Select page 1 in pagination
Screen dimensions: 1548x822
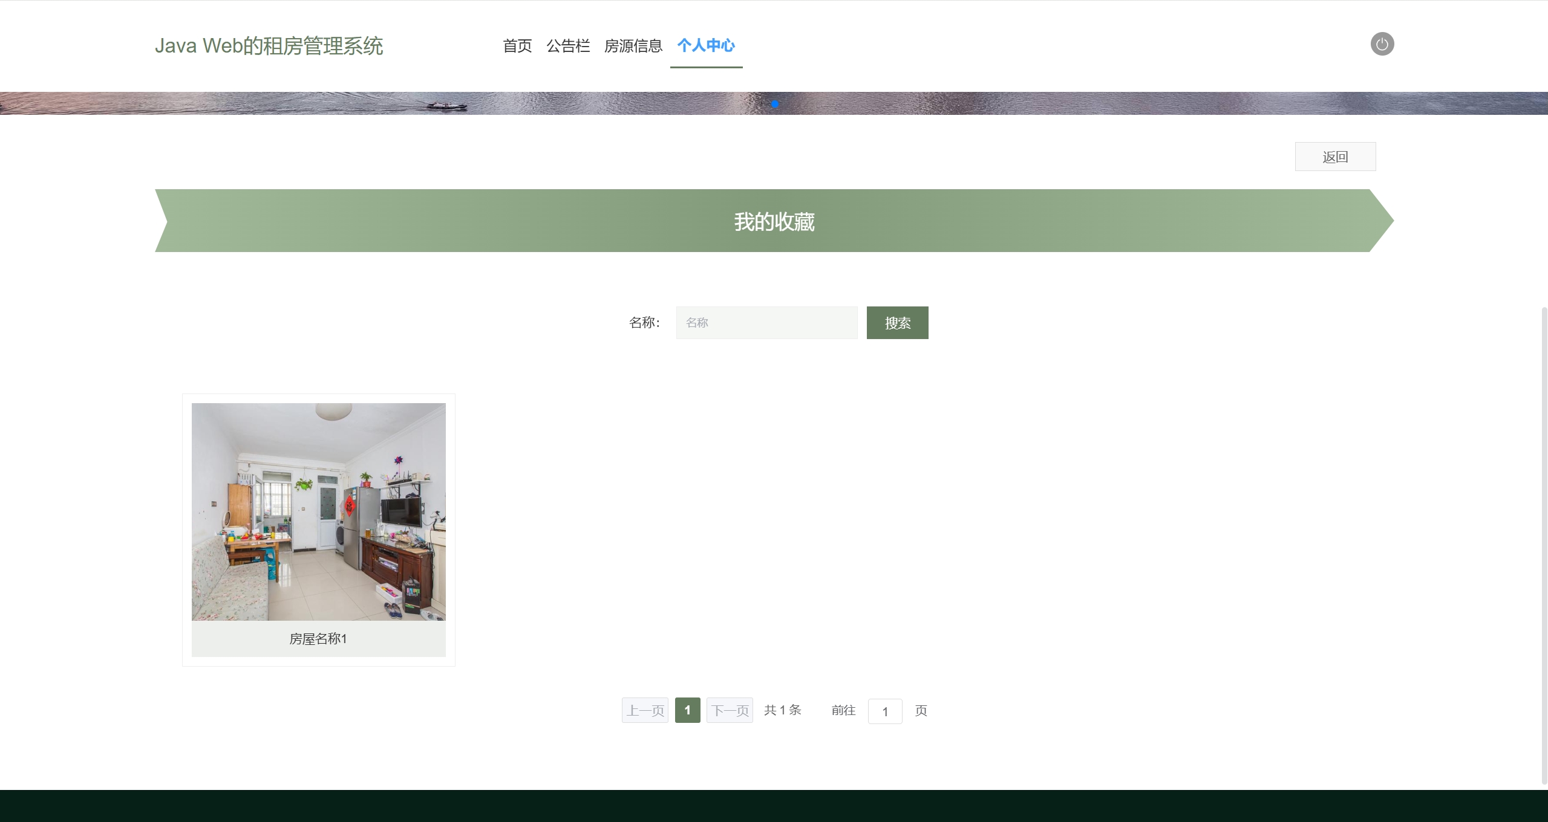coord(687,710)
